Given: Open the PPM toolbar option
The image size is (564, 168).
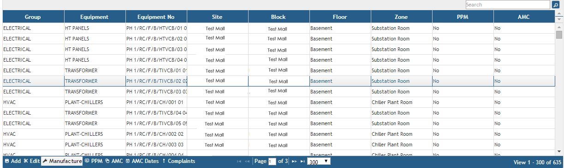Looking at the screenshot, I should 94,161.
